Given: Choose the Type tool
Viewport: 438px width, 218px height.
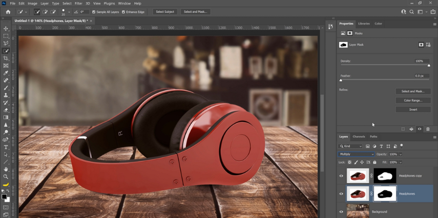Looking at the screenshot, I should click(6, 147).
